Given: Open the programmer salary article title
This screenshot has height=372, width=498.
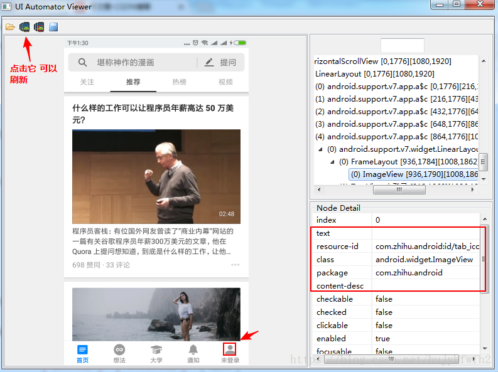Looking at the screenshot, I should [x=153, y=114].
